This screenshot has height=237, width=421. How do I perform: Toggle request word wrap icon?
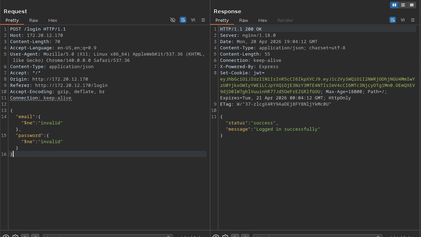[x=183, y=20]
